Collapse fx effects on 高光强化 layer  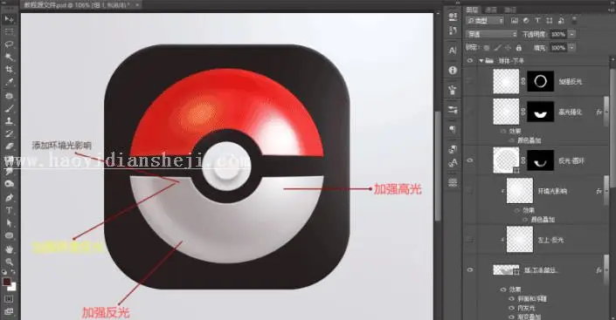coord(606,112)
